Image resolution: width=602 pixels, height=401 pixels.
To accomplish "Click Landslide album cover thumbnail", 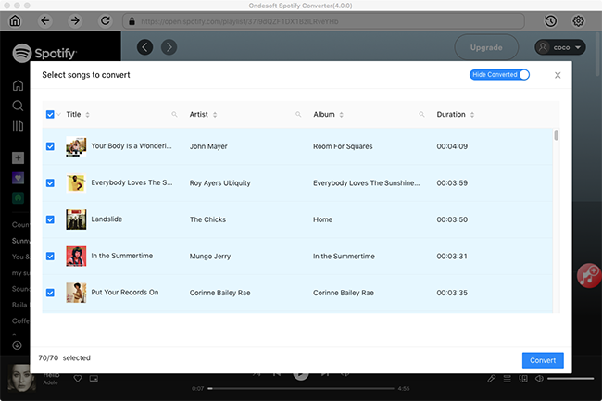I will point(76,219).
